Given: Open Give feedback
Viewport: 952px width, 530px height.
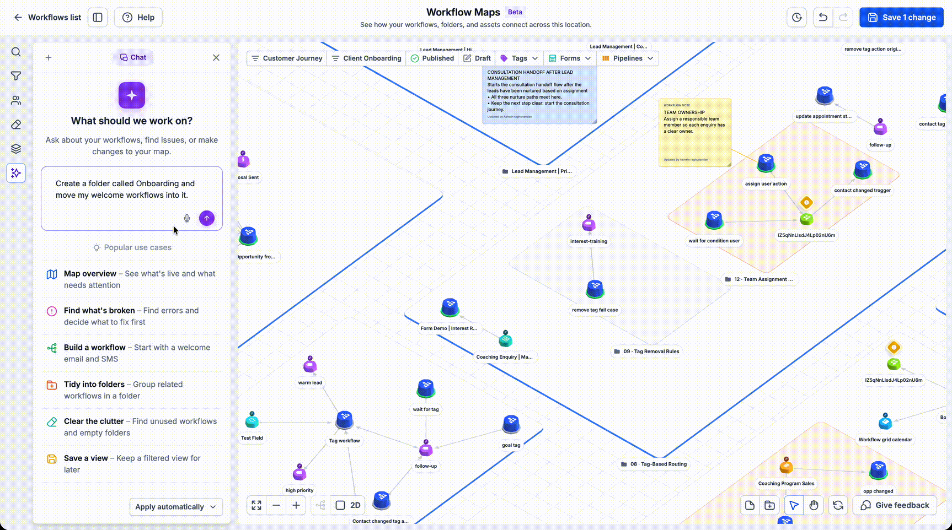Looking at the screenshot, I should tap(895, 505).
